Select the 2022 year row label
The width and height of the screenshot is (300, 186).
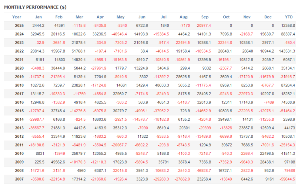point(19,51)
